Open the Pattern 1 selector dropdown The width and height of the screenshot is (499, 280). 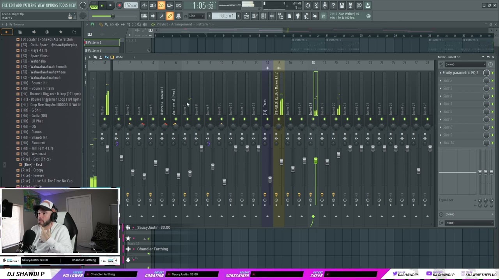(x=209, y=16)
